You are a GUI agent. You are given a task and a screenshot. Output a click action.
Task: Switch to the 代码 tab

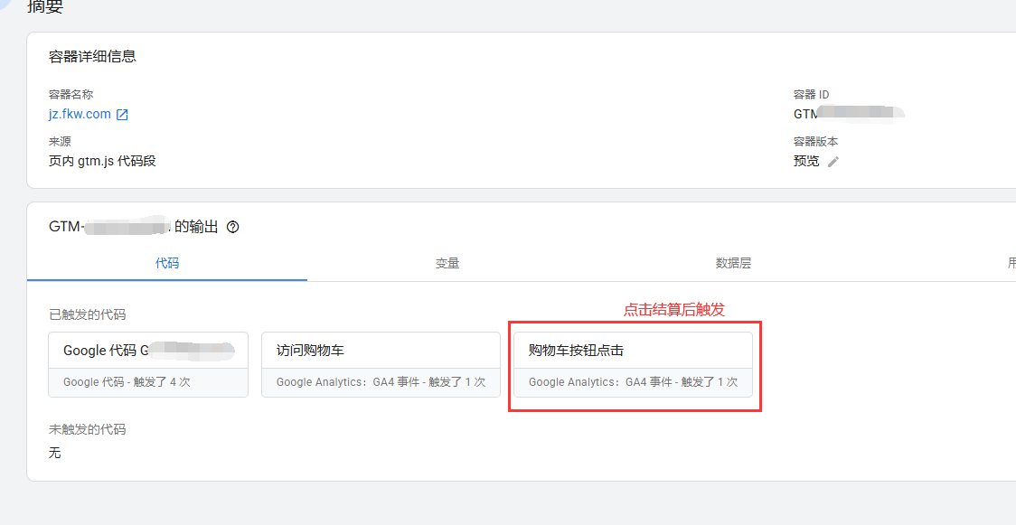click(167, 264)
